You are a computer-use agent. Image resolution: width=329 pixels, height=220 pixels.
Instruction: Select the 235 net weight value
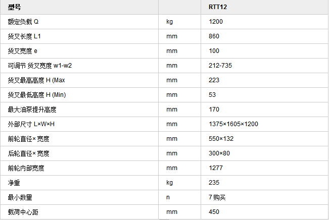click(214, 183)
